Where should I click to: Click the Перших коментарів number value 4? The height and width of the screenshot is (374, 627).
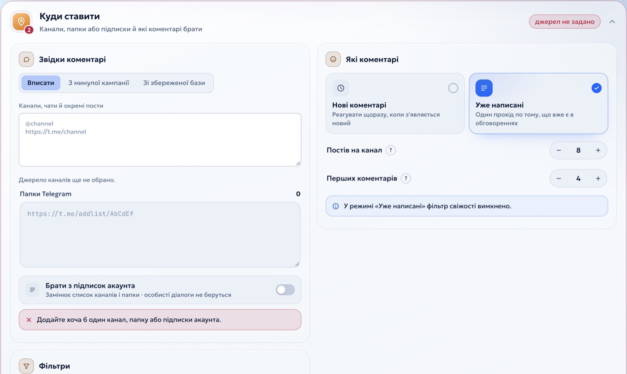click(x=578, y=178)
